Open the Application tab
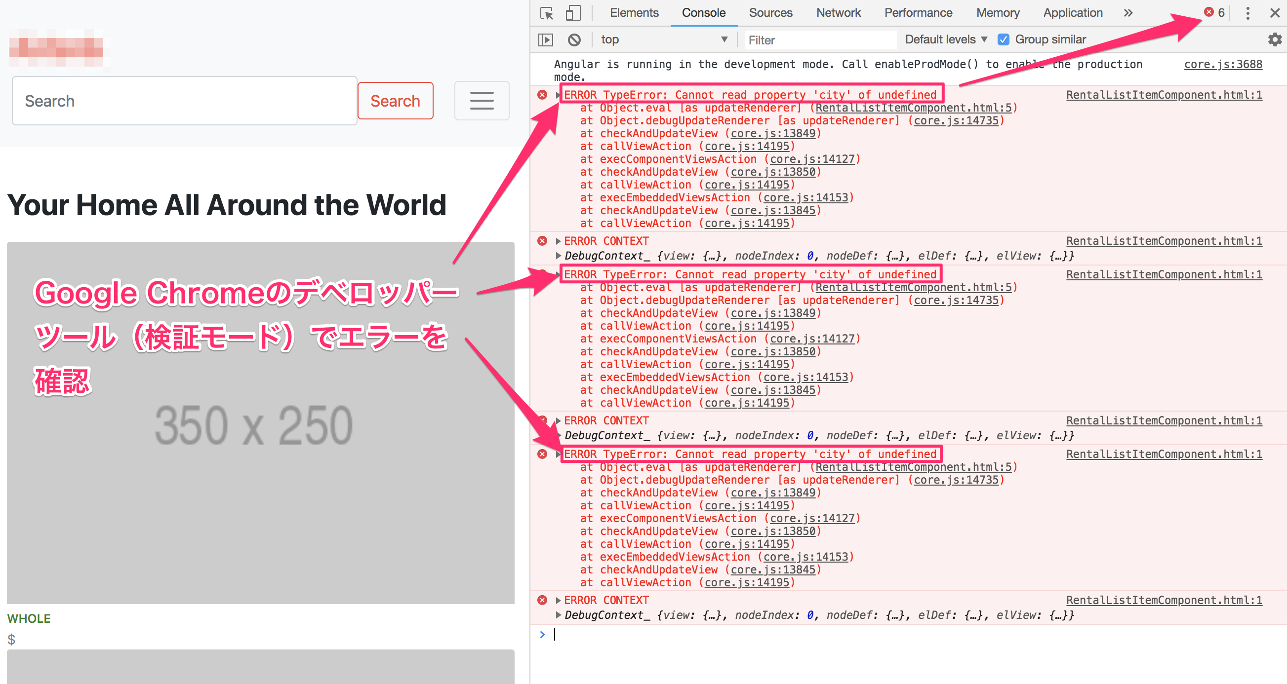Viewport: 1287px width, 684px height. [1073, 13]
